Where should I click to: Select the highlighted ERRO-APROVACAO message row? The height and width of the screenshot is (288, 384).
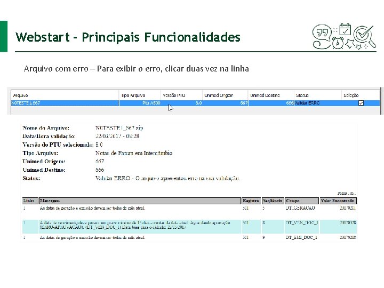coord(189,226)
